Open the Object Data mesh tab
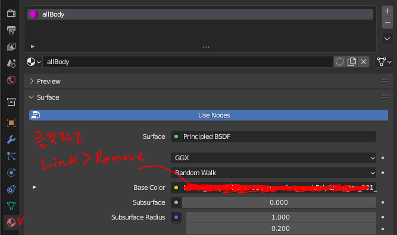The width and height of the screenshot is (397, 235). point(11,206)
